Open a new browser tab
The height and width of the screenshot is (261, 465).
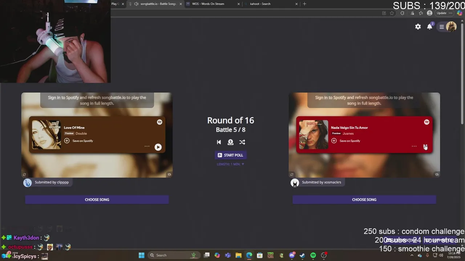(x=304, y=4)
